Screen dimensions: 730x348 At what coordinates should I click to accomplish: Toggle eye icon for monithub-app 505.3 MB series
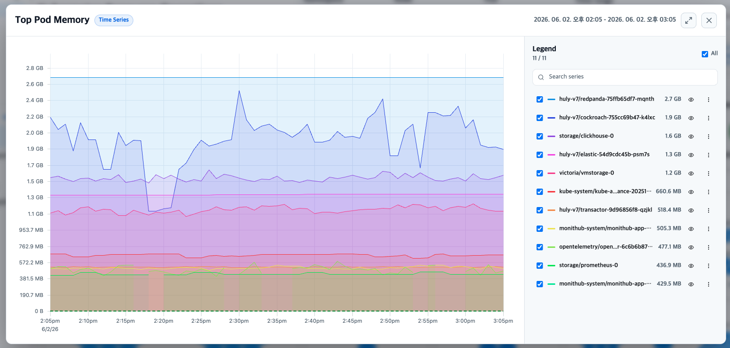[691, 229]
